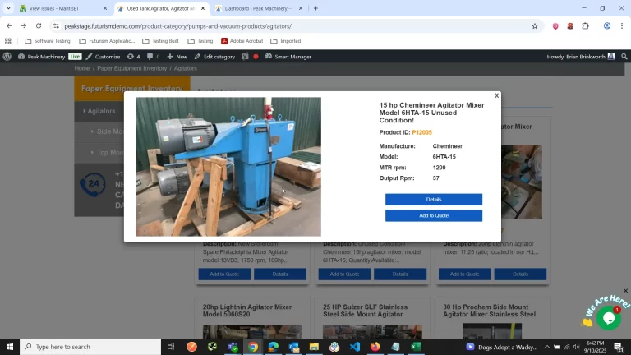Click the agitator mixer product photo
Viewport: 631px width, 355px height.
pos(228,167)
